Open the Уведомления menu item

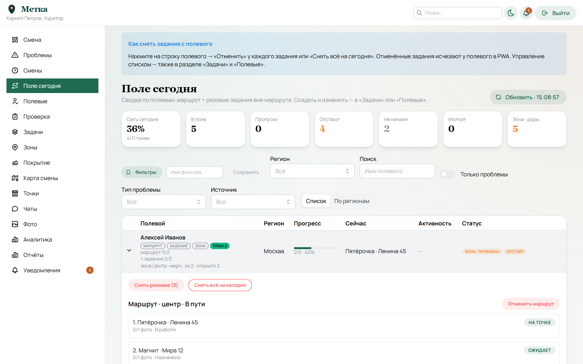tap(52, 270)
